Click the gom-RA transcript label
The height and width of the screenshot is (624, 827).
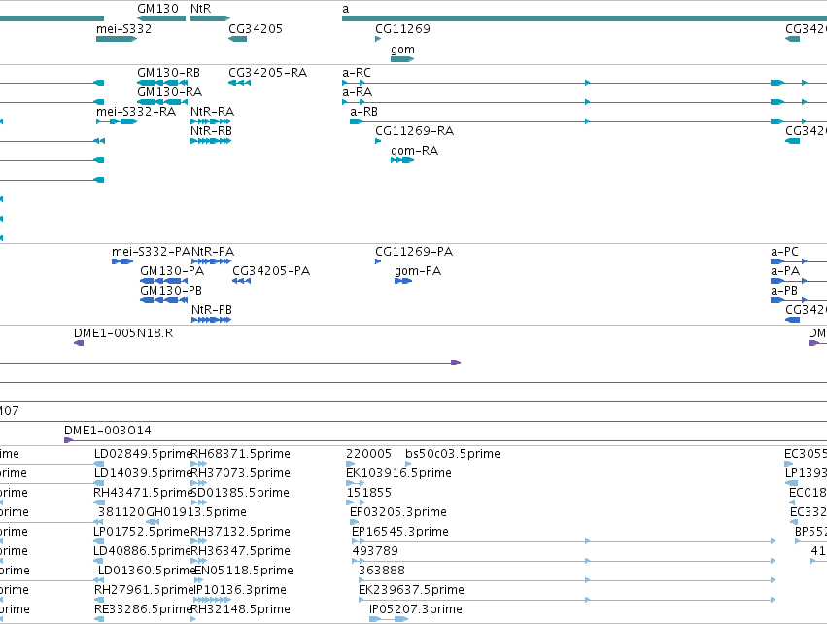[x=415, y=151]
